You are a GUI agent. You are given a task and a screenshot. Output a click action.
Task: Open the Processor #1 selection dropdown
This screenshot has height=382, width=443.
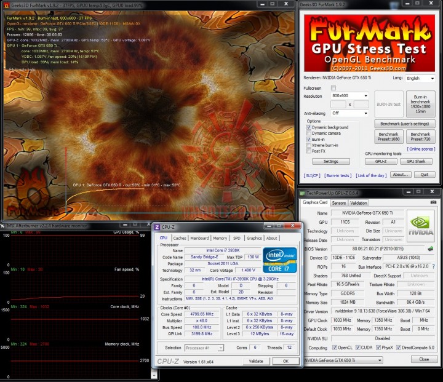pos(204,348)
